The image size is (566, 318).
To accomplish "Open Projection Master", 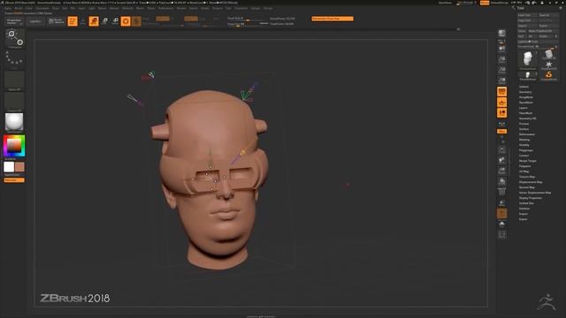I will point(14,21).
